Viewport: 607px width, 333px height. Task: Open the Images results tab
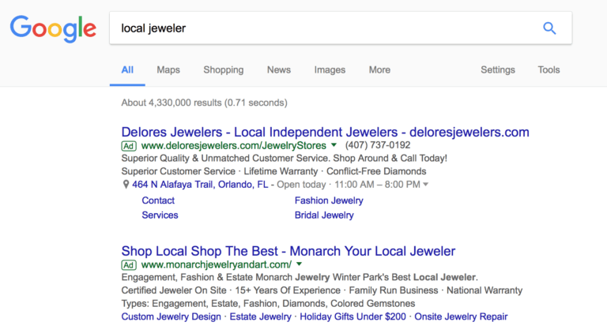pos(330,70)
